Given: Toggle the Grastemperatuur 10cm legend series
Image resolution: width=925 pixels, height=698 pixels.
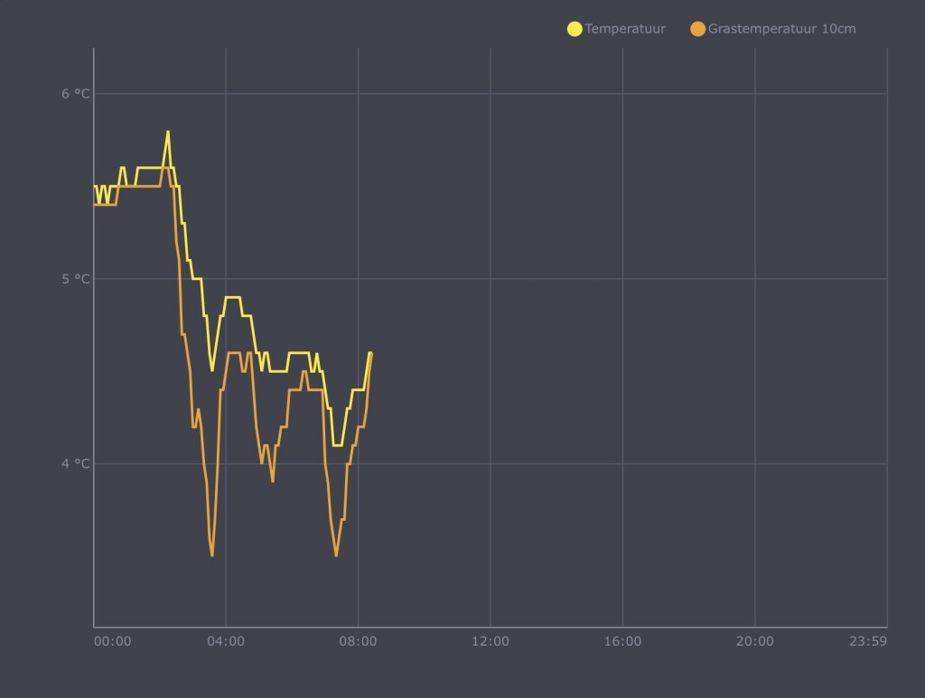Looking at the screenshot, I should click(773, 29).
